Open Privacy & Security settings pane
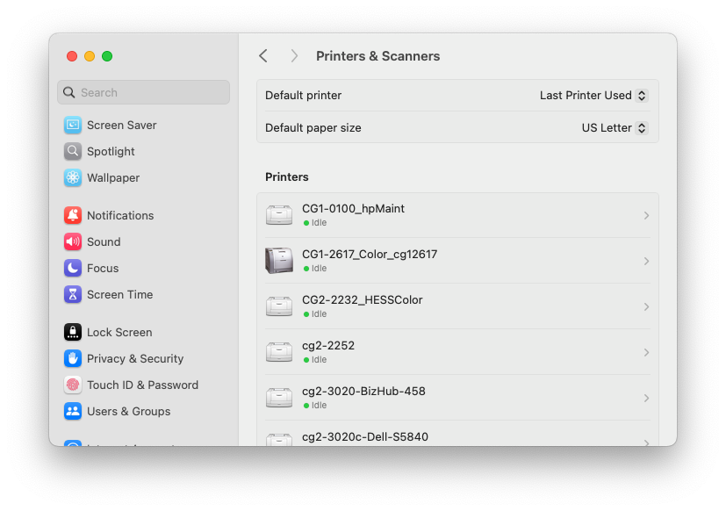Viewport: 726px width, 511px height. click(135, 358)
